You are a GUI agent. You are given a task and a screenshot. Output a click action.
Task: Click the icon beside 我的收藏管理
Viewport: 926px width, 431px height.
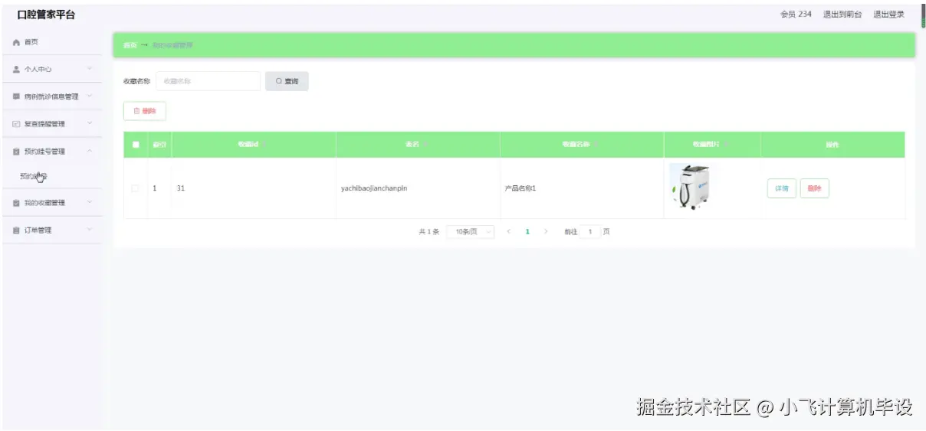(16, 203)
